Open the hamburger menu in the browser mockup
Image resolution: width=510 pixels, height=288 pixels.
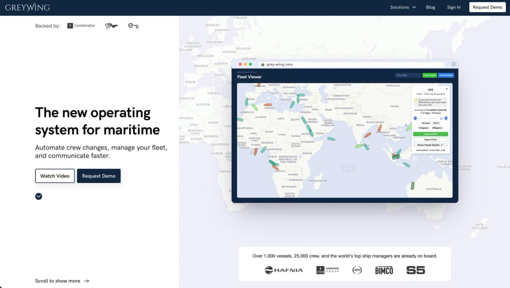453,64
